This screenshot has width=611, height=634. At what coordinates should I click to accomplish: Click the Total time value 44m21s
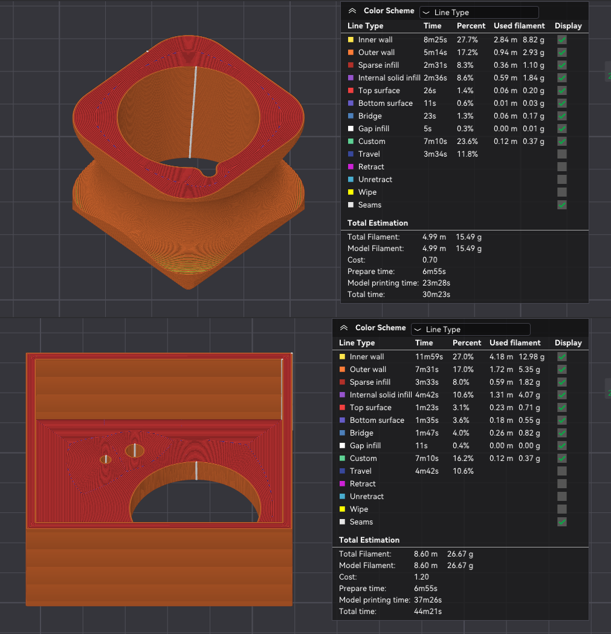(x=428, y=612)
